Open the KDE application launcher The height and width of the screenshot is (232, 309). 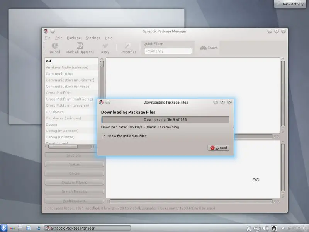point(4,228)
